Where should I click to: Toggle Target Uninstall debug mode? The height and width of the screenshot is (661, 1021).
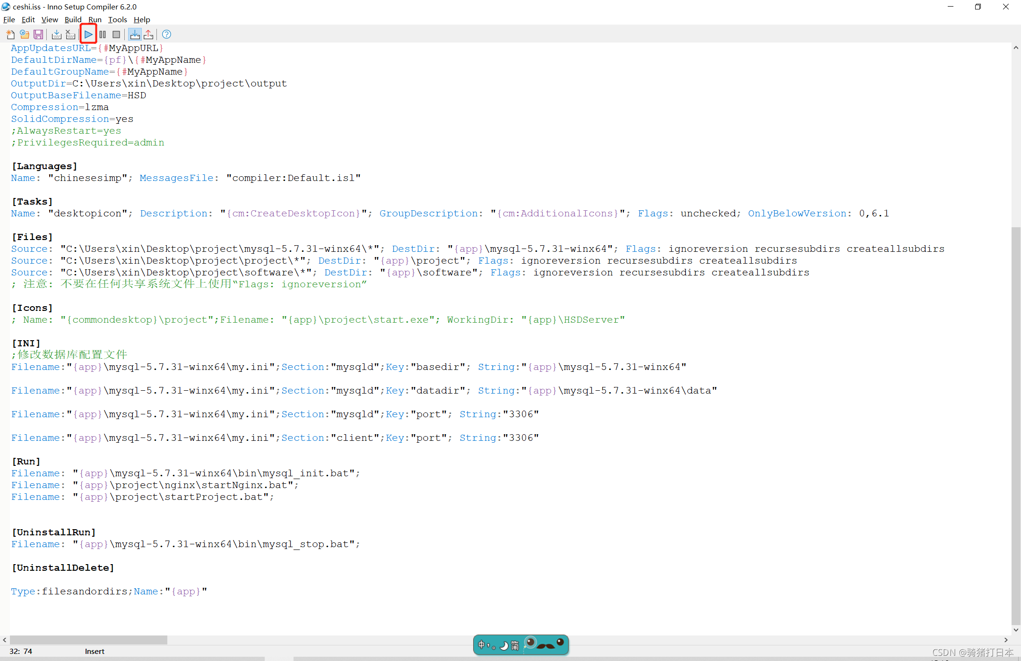148,34
